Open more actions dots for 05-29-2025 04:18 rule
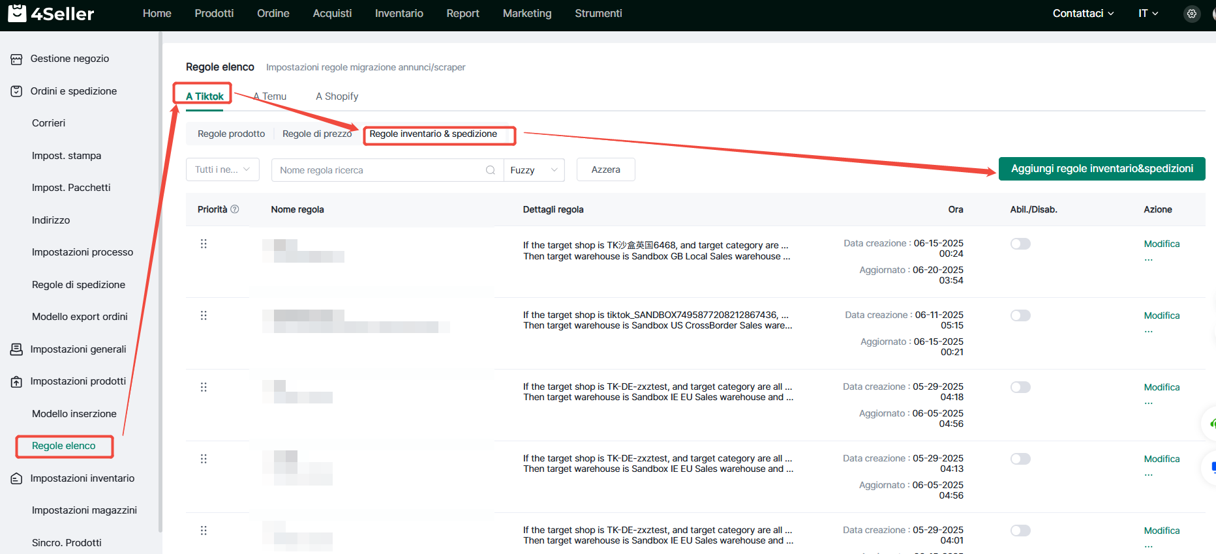The height and width of the screenshot is (554, 1216). (1149, 403)
